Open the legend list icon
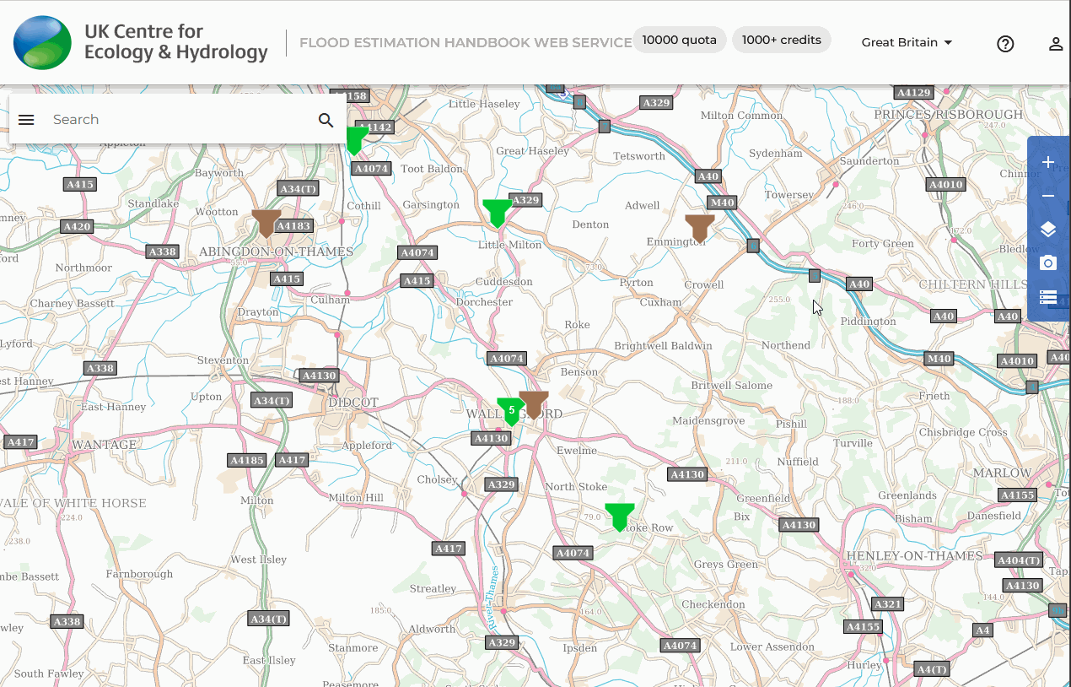Image resolution: width=1071 pixels, height=687 pixels. 1048,297
